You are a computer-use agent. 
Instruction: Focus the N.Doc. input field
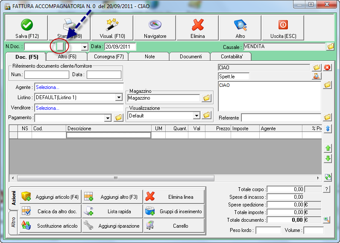(40, 47)
